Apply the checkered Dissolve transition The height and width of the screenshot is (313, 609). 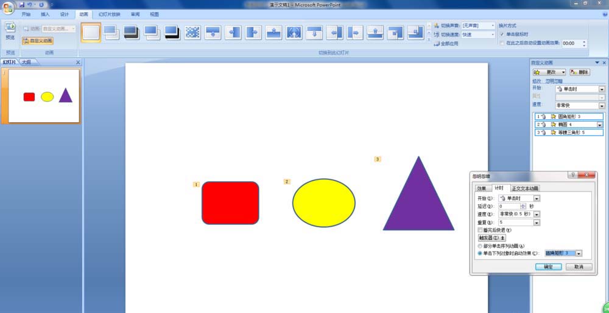coord(192,33)
